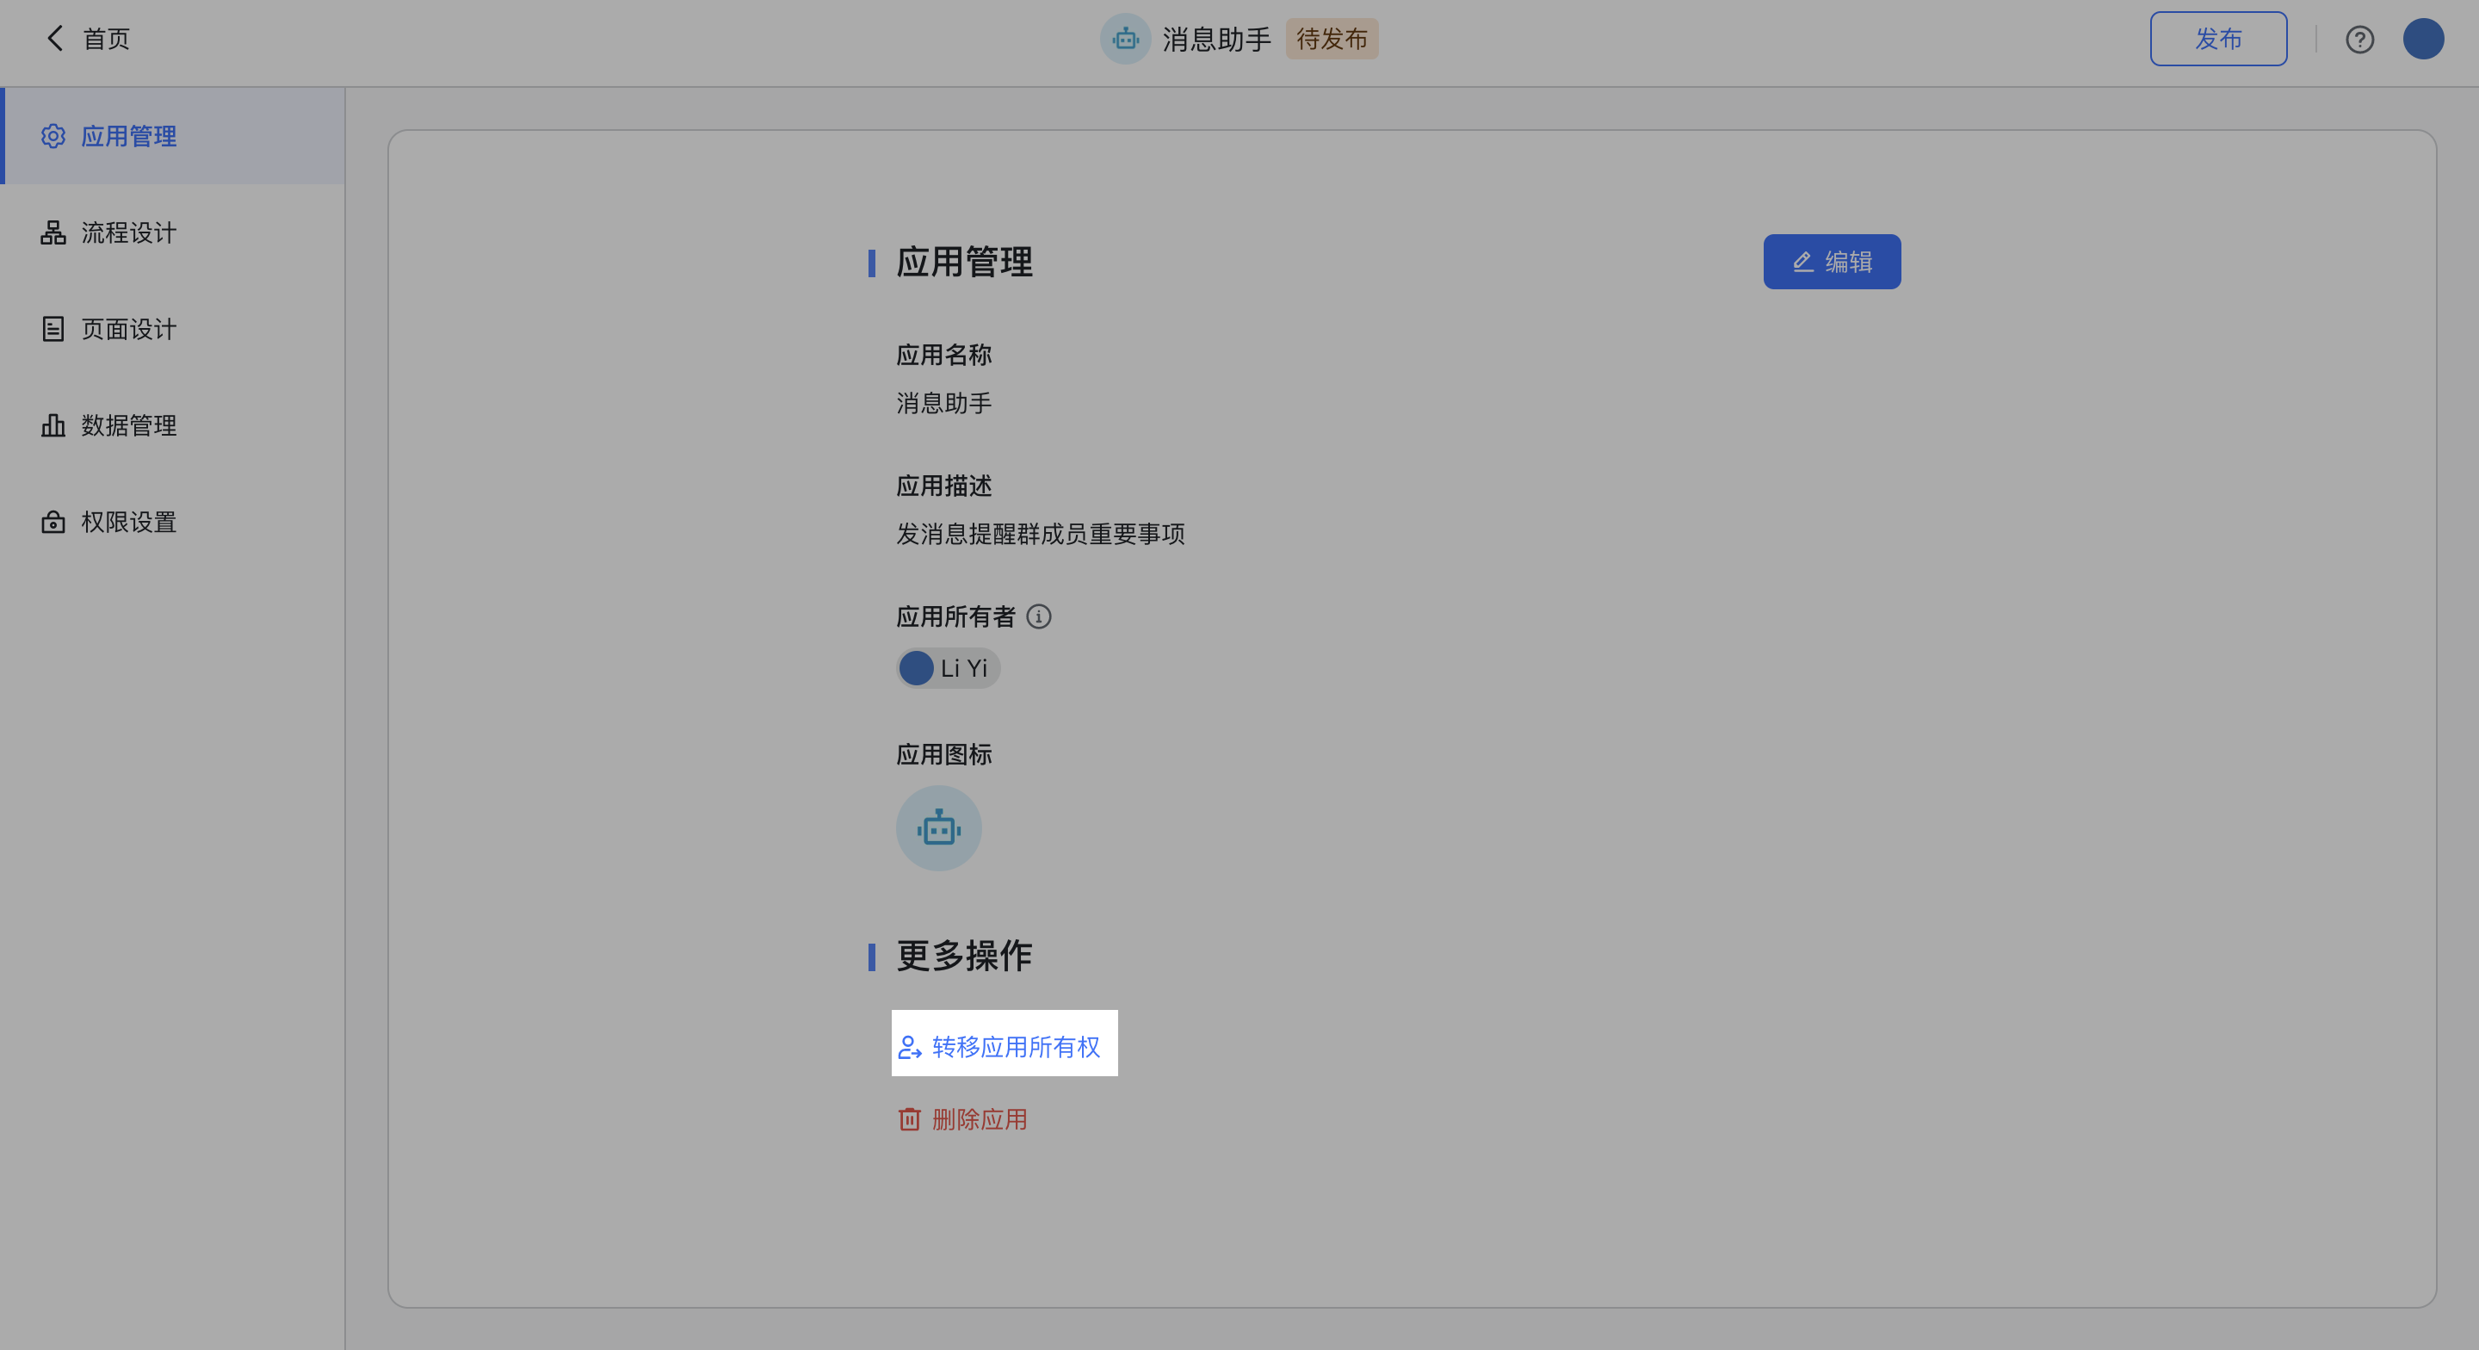
Task: Click the robot app icon in header
Action: 1125,40
